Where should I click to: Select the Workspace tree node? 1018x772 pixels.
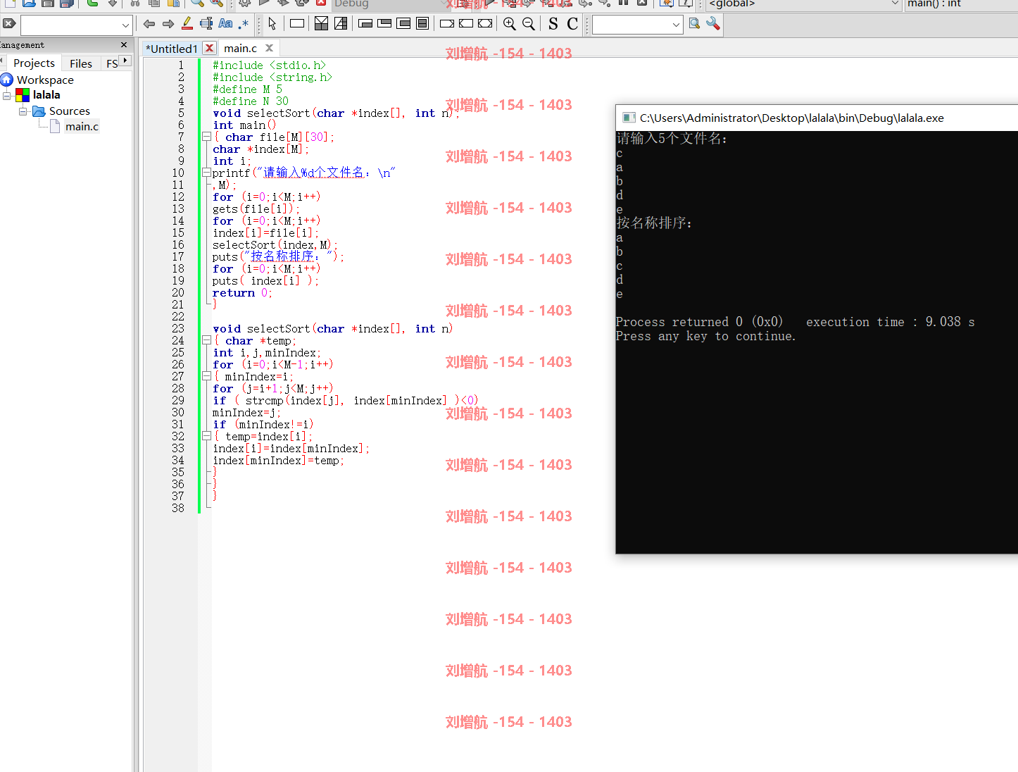[x=45, y=80]
